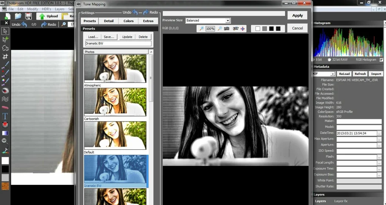Screen dimensions: 386x205
Task: Click the Update preset button
Action: coord(127,37)
